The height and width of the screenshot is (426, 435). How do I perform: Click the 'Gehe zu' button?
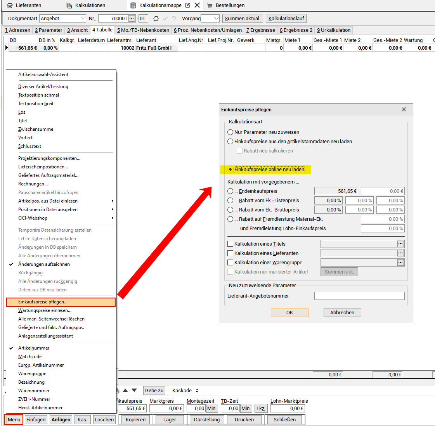[154, 390]
